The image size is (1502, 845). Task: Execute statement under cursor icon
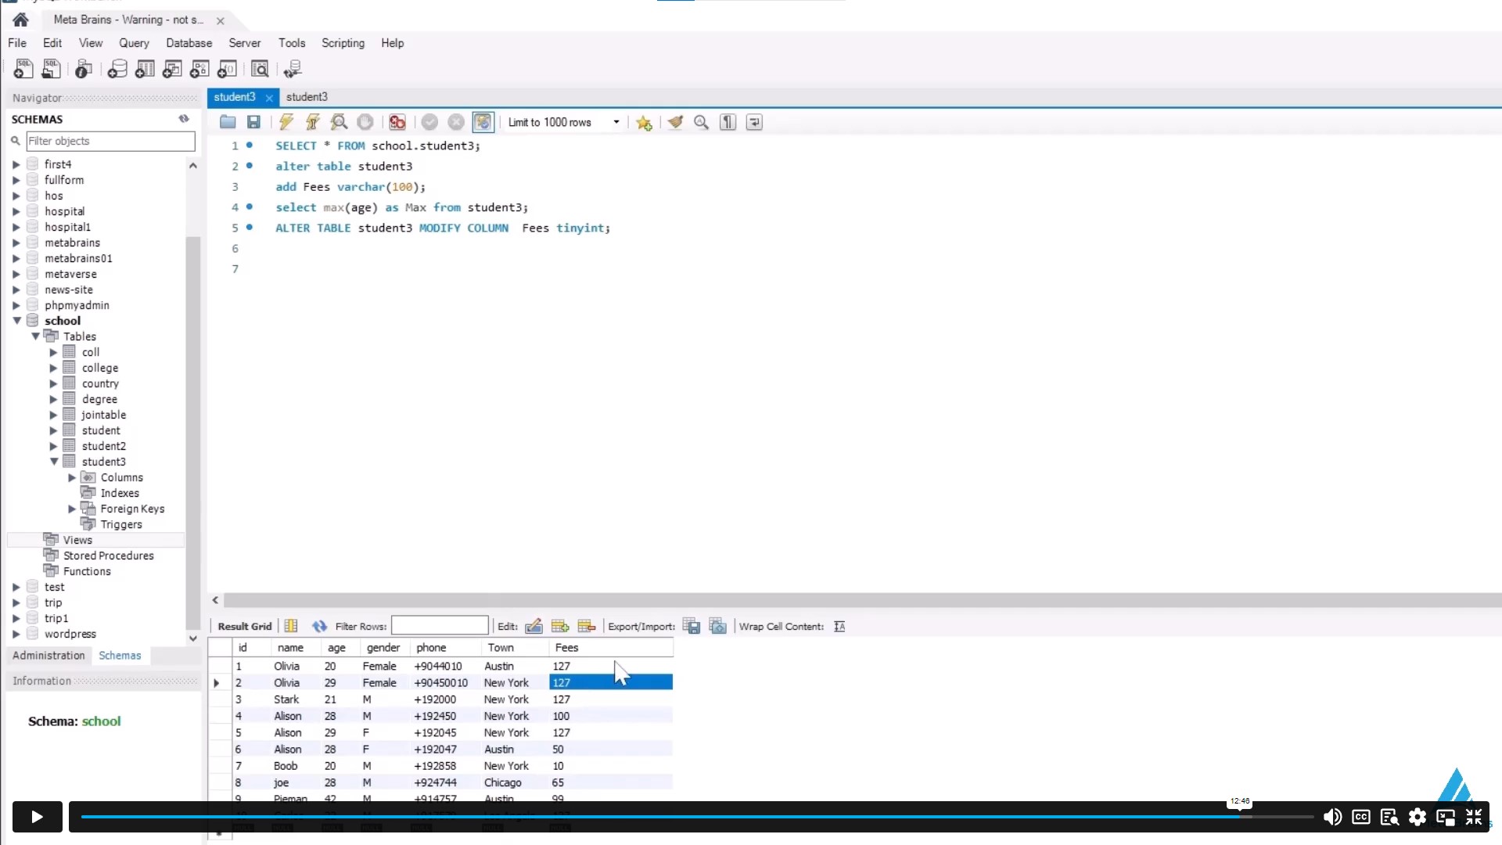[312, 122]
